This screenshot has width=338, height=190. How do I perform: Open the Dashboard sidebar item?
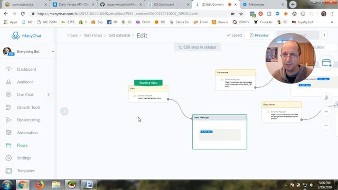[26, 69]
